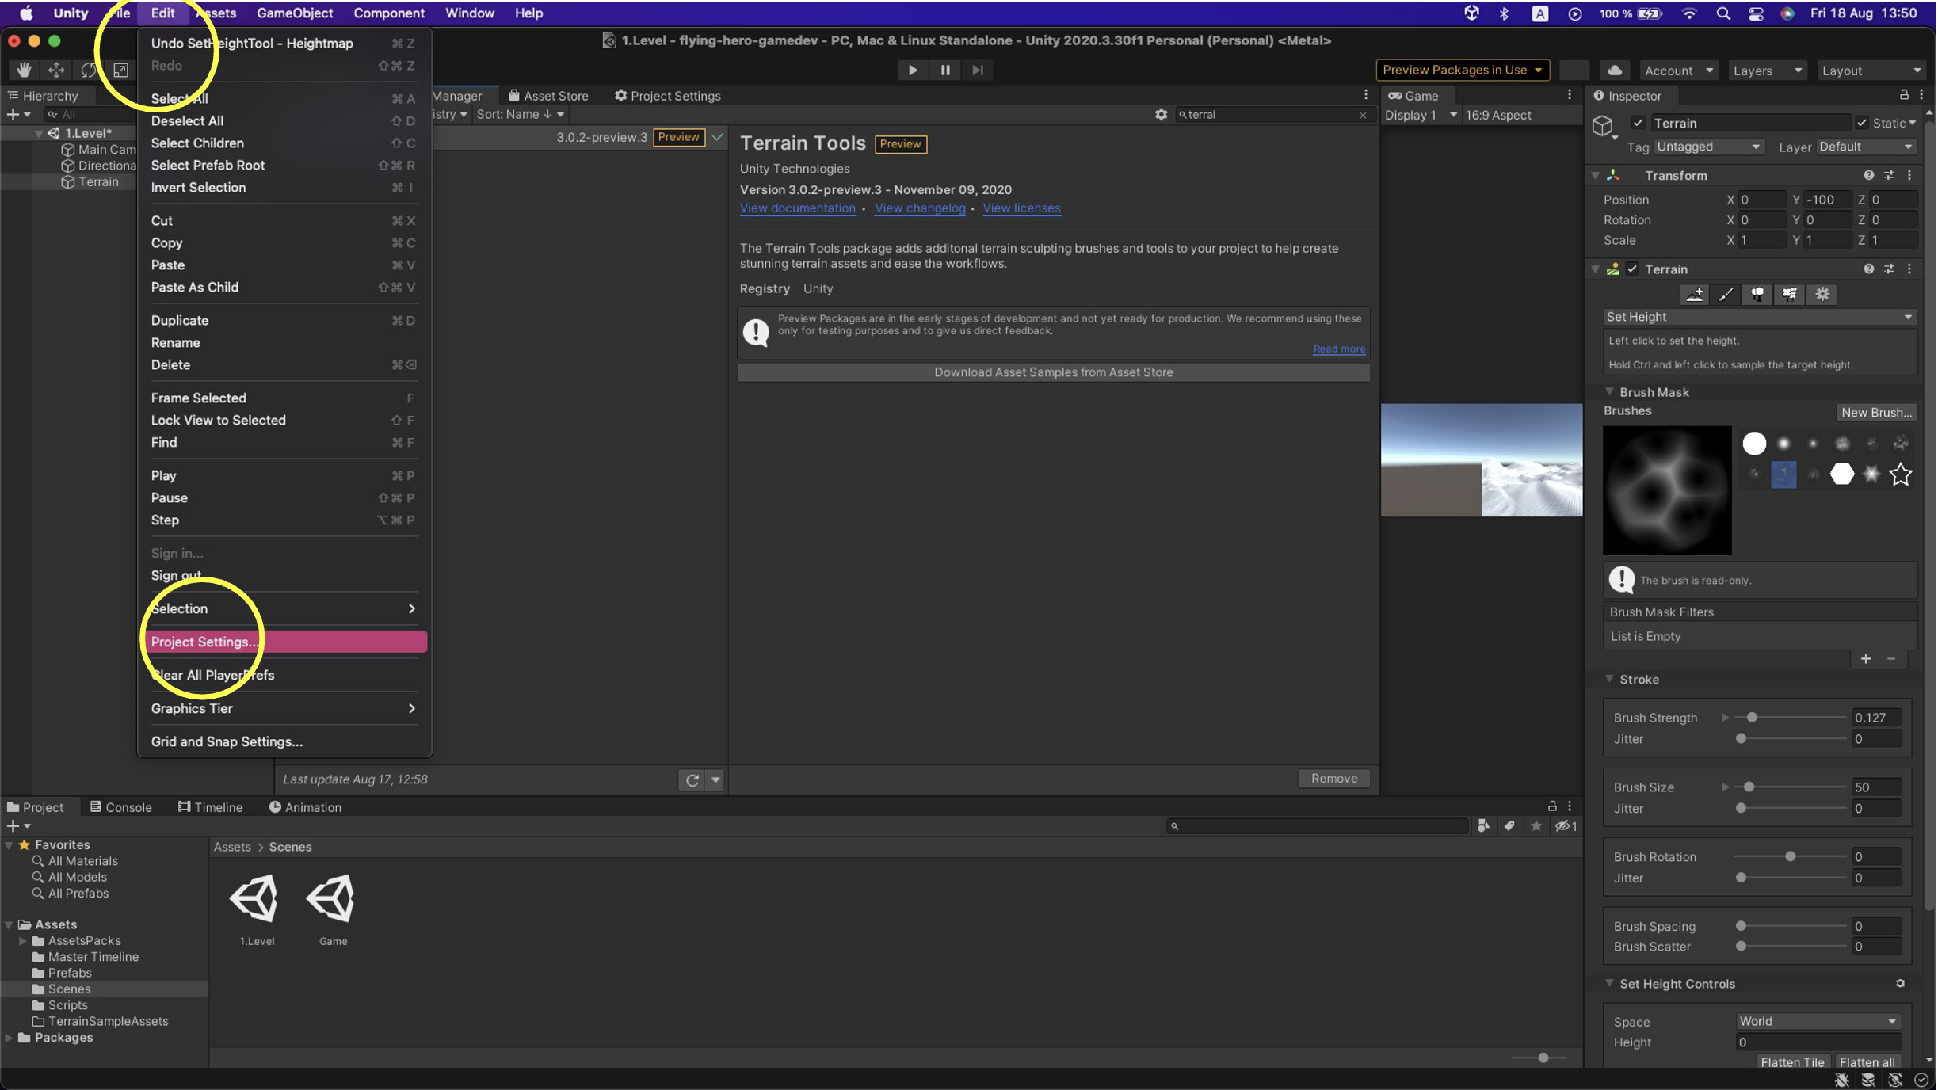Image resolution: width=1938 pixels, height=1090 pixels.
Task: Refresh the package list
Action: (692, 779)
